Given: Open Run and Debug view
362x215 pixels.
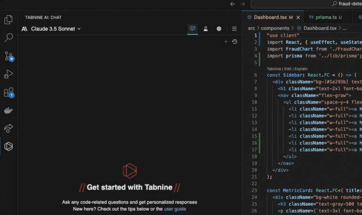Looking at the screenshot, I should point(8,74).
